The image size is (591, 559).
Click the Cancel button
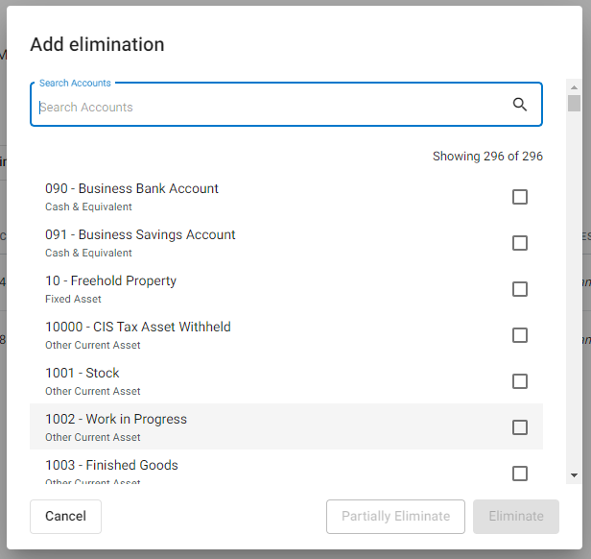[65, 517]
